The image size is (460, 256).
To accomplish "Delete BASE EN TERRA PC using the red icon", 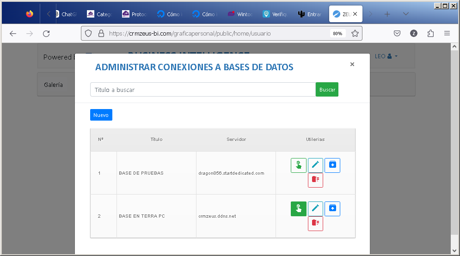I will click(315, 224).
